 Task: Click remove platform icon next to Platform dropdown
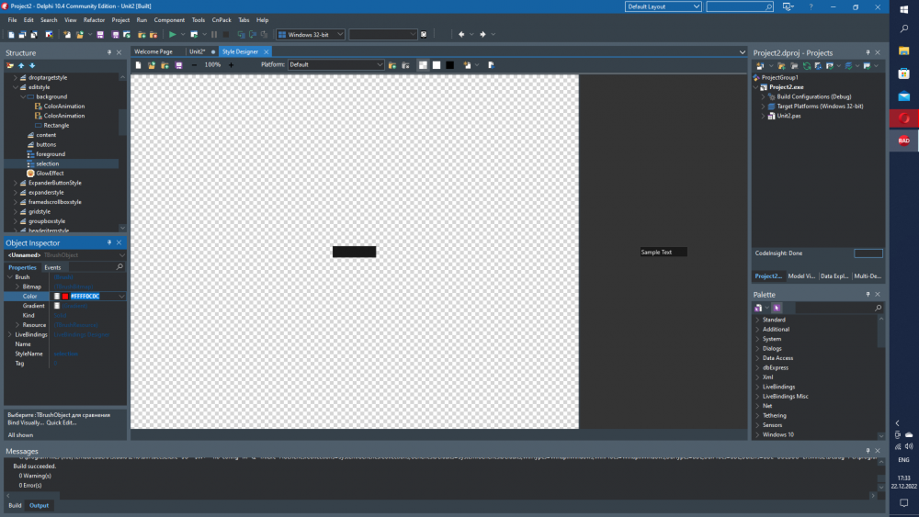click(x=405, y=65)
